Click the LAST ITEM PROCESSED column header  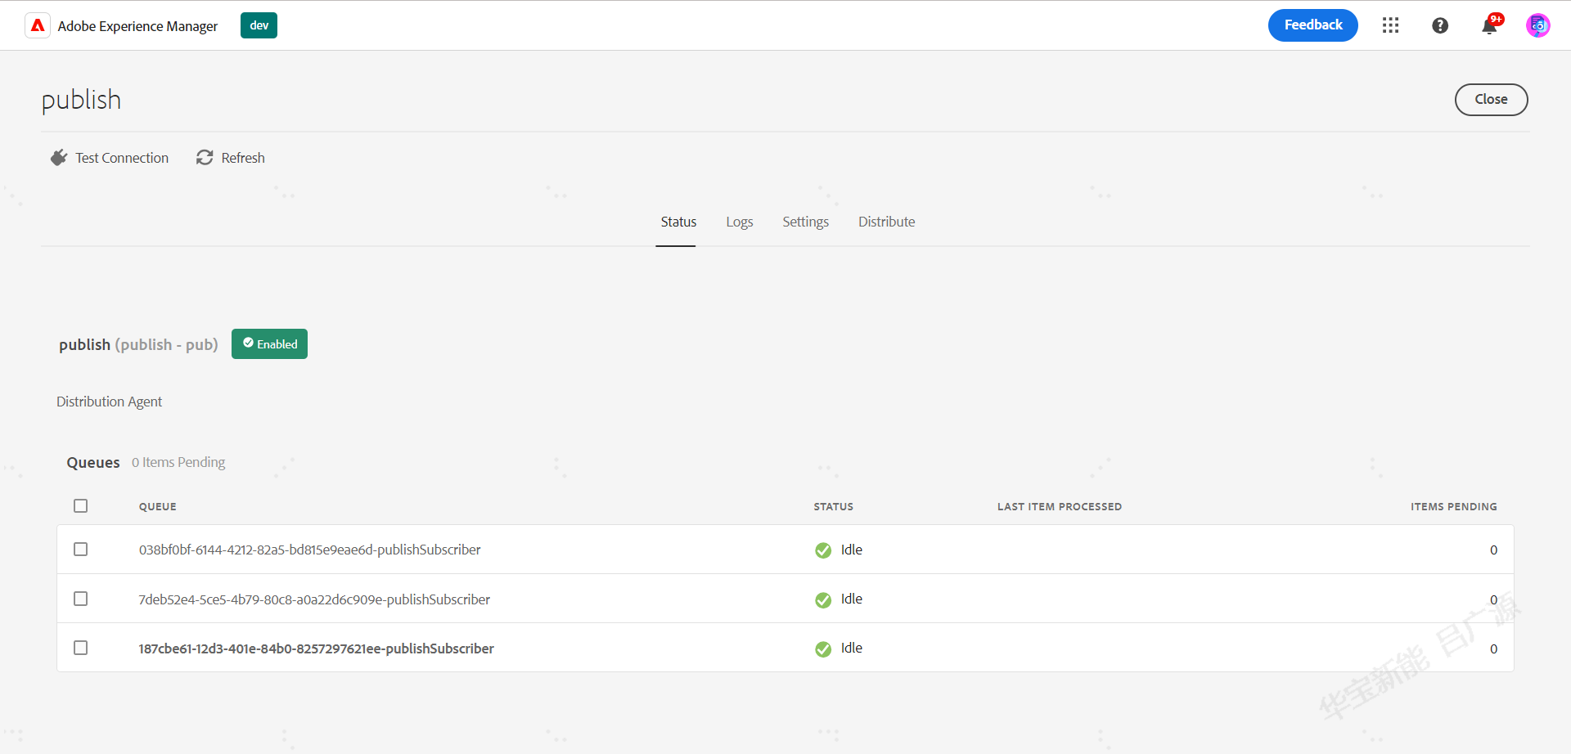tap(1060, 506)
